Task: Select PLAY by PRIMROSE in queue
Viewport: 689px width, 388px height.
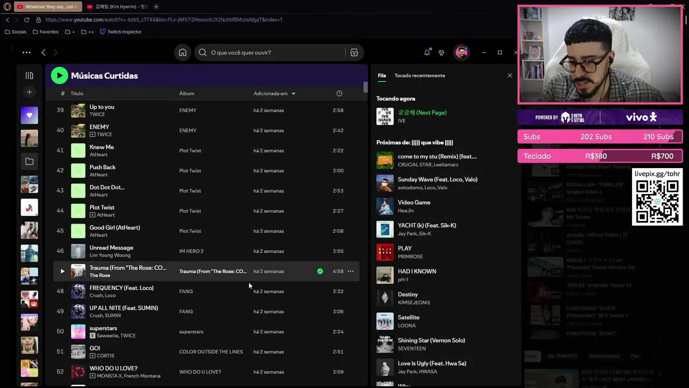Action: pyautogui.click(x=405, y=248)
